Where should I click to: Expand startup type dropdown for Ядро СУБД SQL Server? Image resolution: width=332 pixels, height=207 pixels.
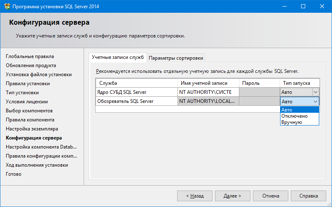[x=316, y=92]
